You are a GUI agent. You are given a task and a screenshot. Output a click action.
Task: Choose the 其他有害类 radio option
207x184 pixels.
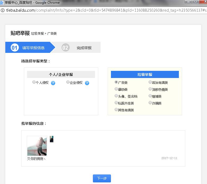(116, 109)
